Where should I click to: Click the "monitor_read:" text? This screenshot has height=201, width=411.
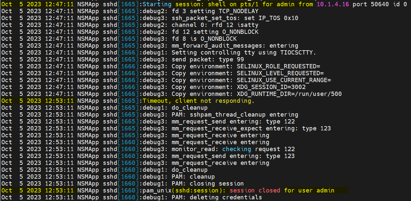coord(195,149)
